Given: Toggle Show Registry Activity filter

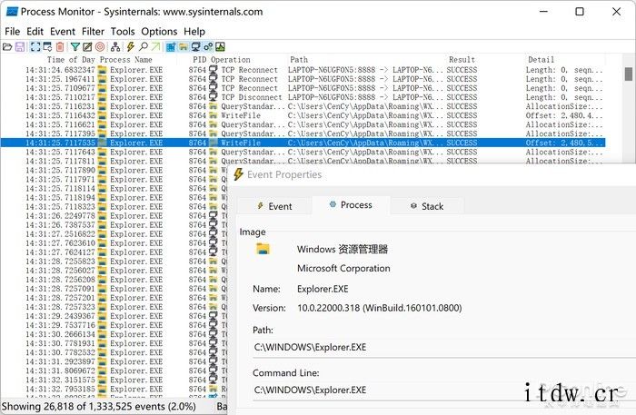Looking at the screenshot, I should point(171,46).
